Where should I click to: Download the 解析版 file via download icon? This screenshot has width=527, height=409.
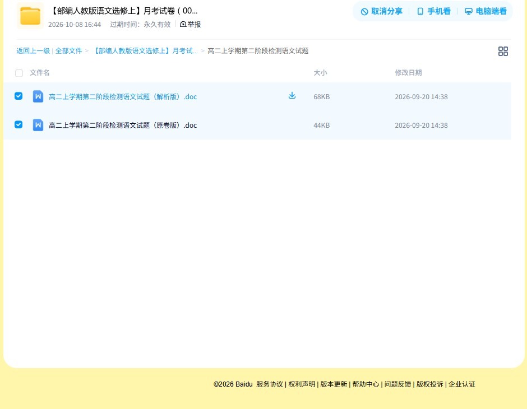pyautogui.click(x=292, y=95)
